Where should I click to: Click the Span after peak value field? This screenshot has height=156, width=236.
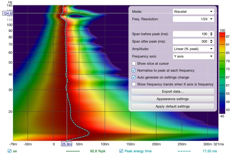pos(191,42)
